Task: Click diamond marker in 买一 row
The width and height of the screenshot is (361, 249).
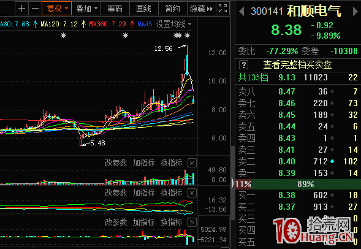Action: pos(332,195)
